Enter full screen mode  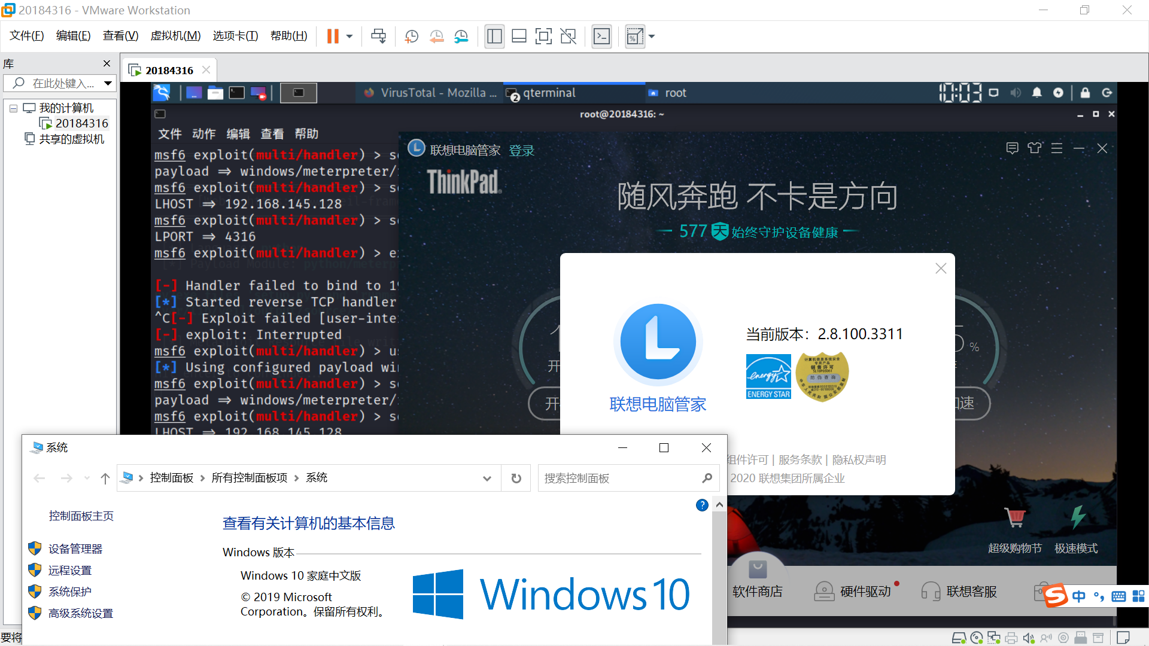click(x=543, y=36)
